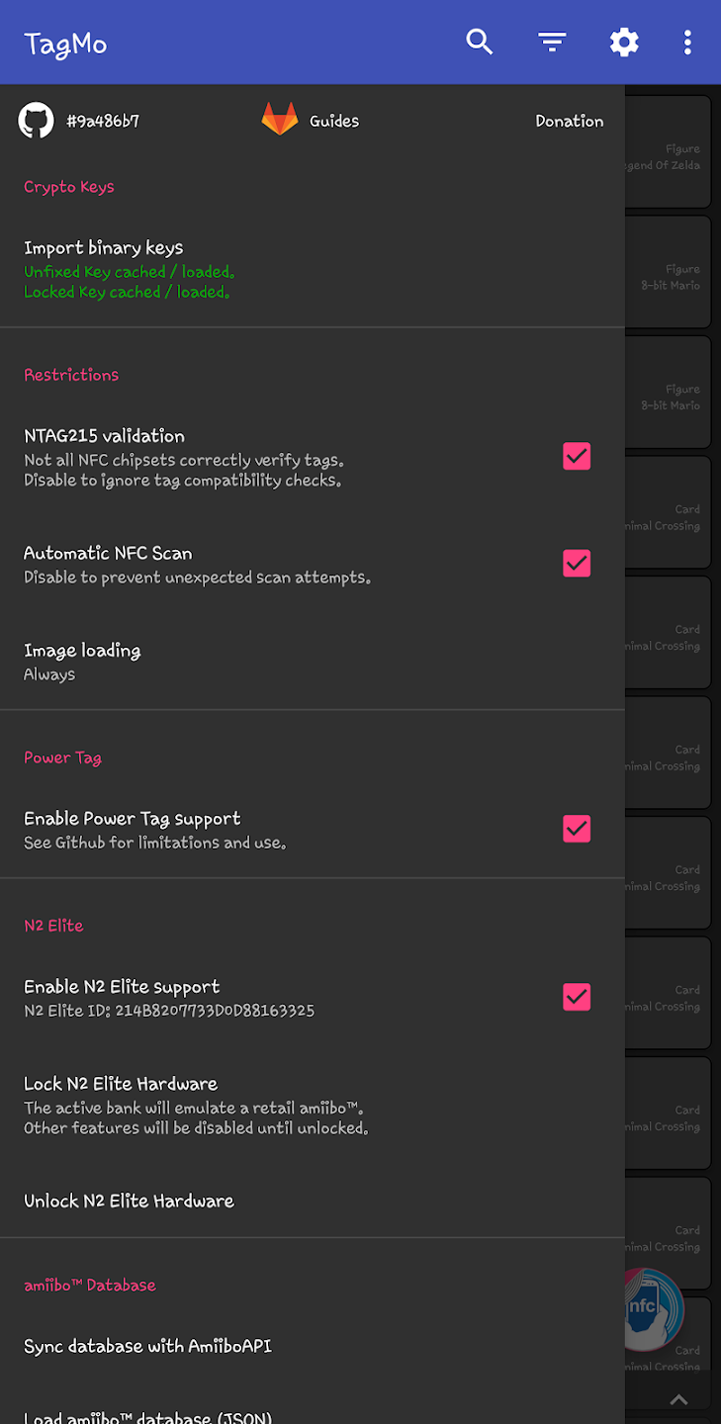Open the Guides link

(x=334, y=121)
